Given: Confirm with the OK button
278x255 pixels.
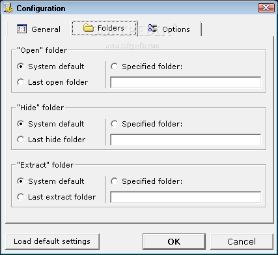Looking at the screenshot, I should point(174,241).
